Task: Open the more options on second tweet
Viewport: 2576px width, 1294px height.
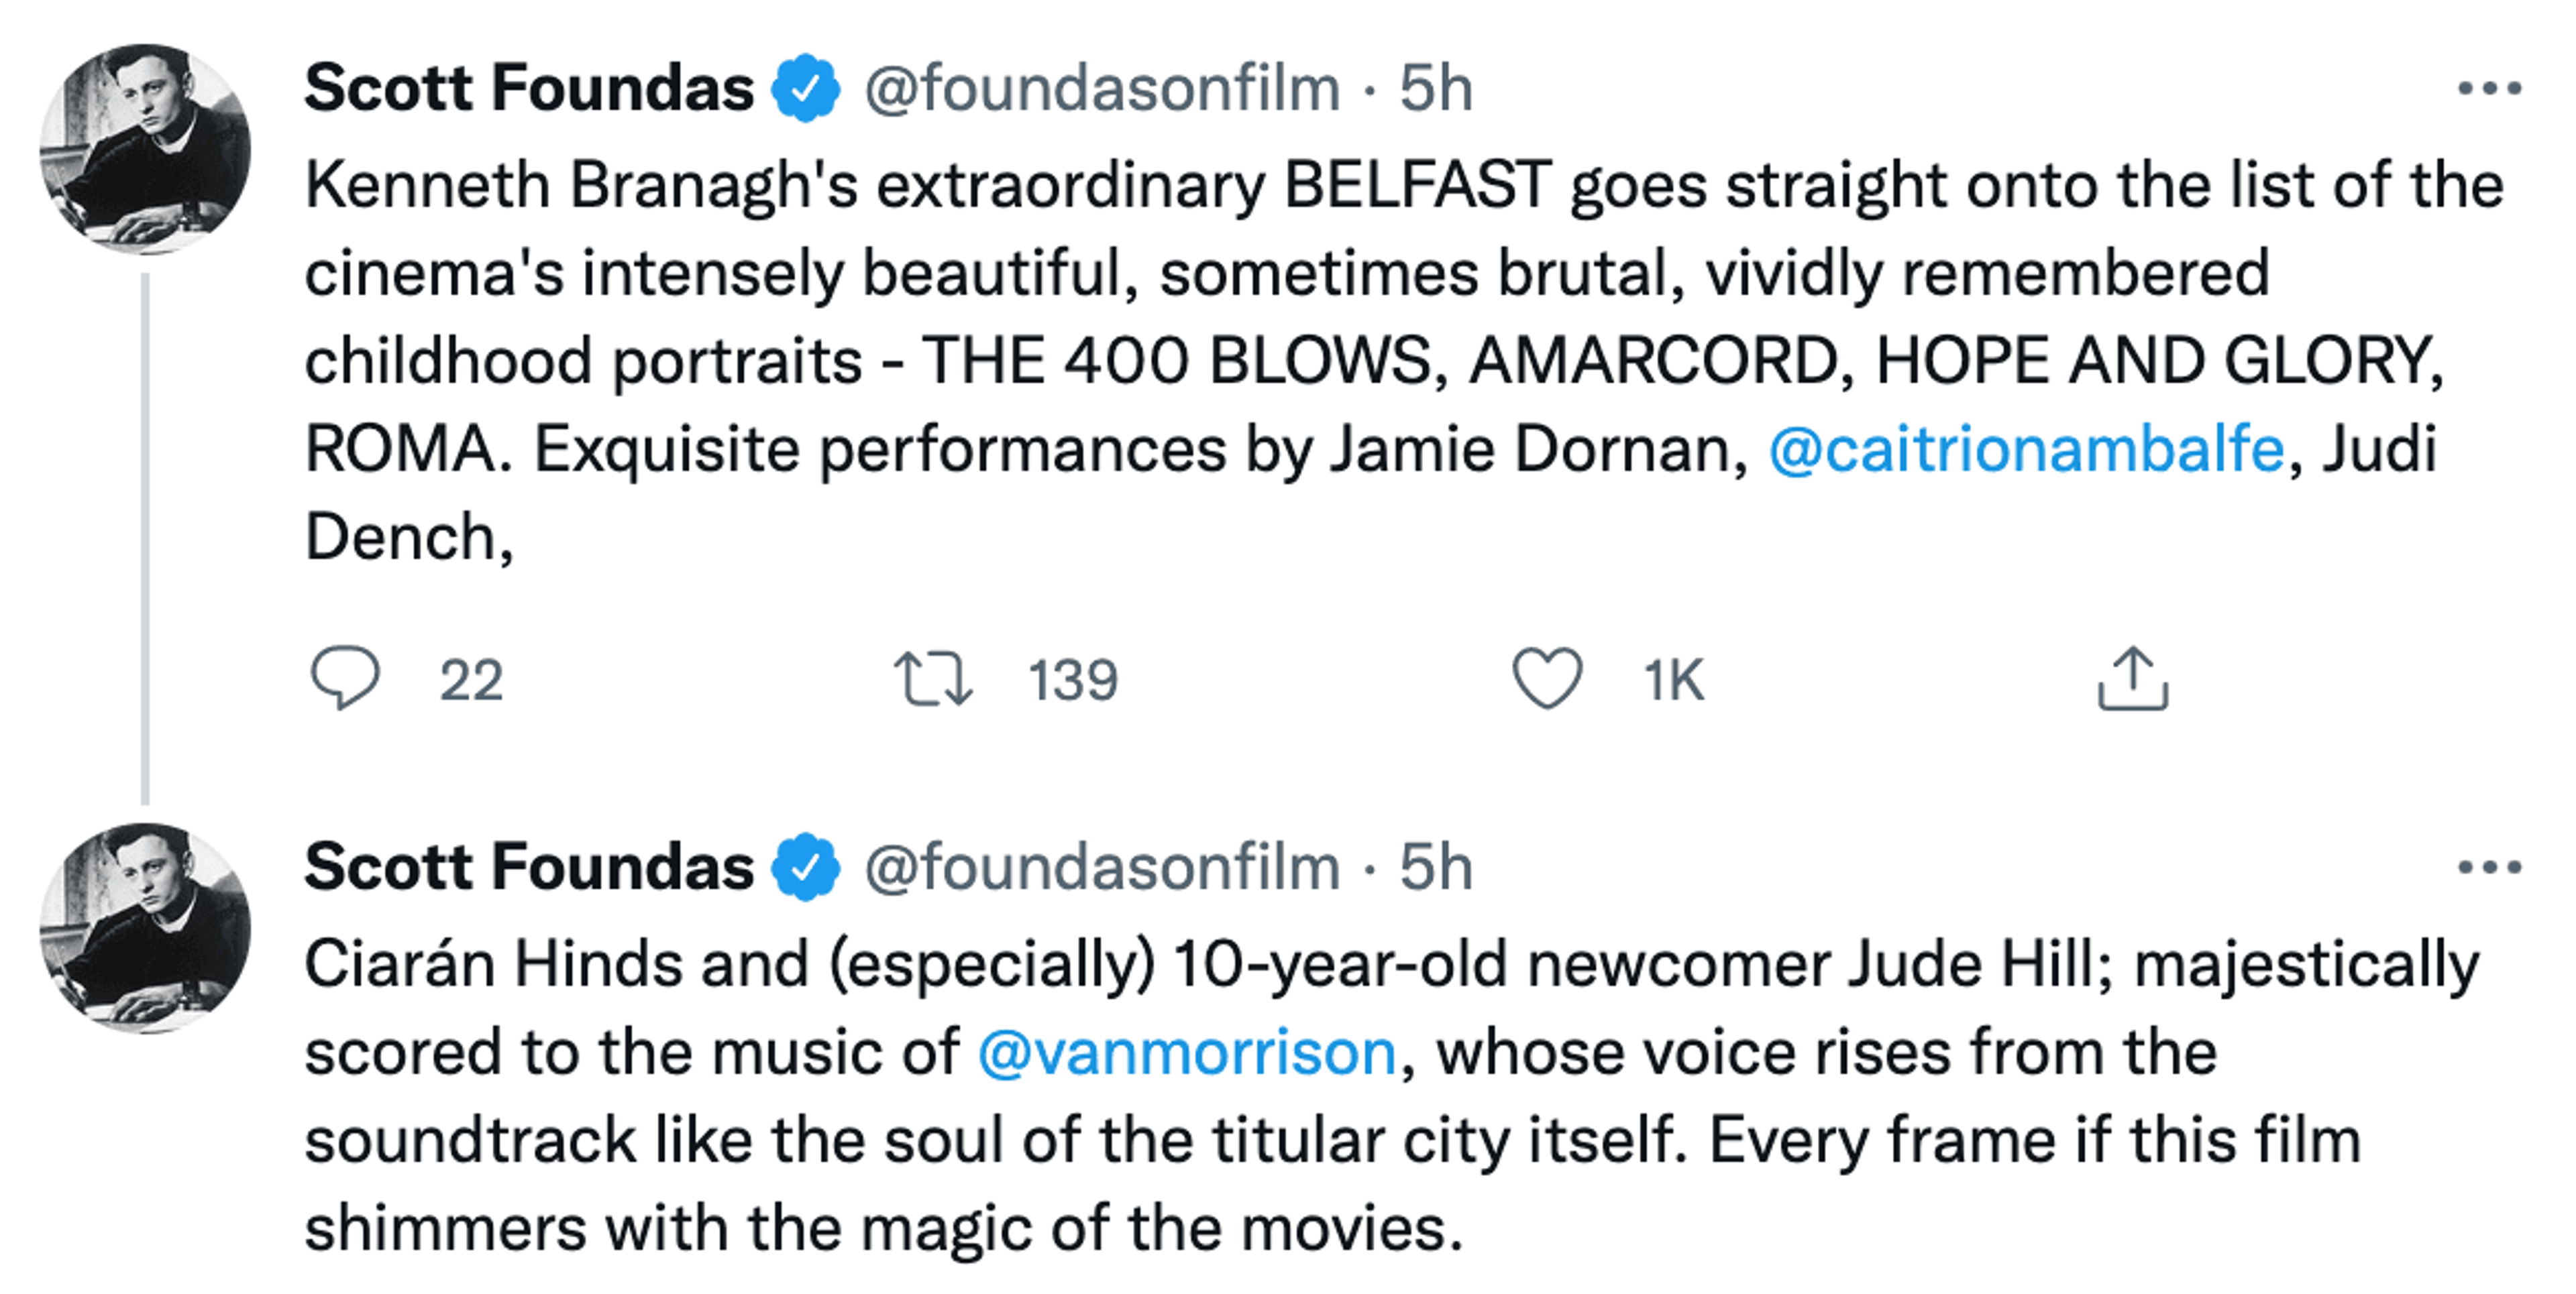Action: [x=2489, y=868]
